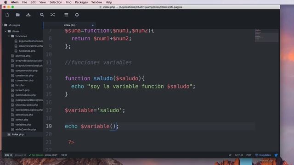The height and width of the screenshot is (165, 294).
Task: Click the 19:17 cursor position indicator
Action: click(x=64, y=155)
